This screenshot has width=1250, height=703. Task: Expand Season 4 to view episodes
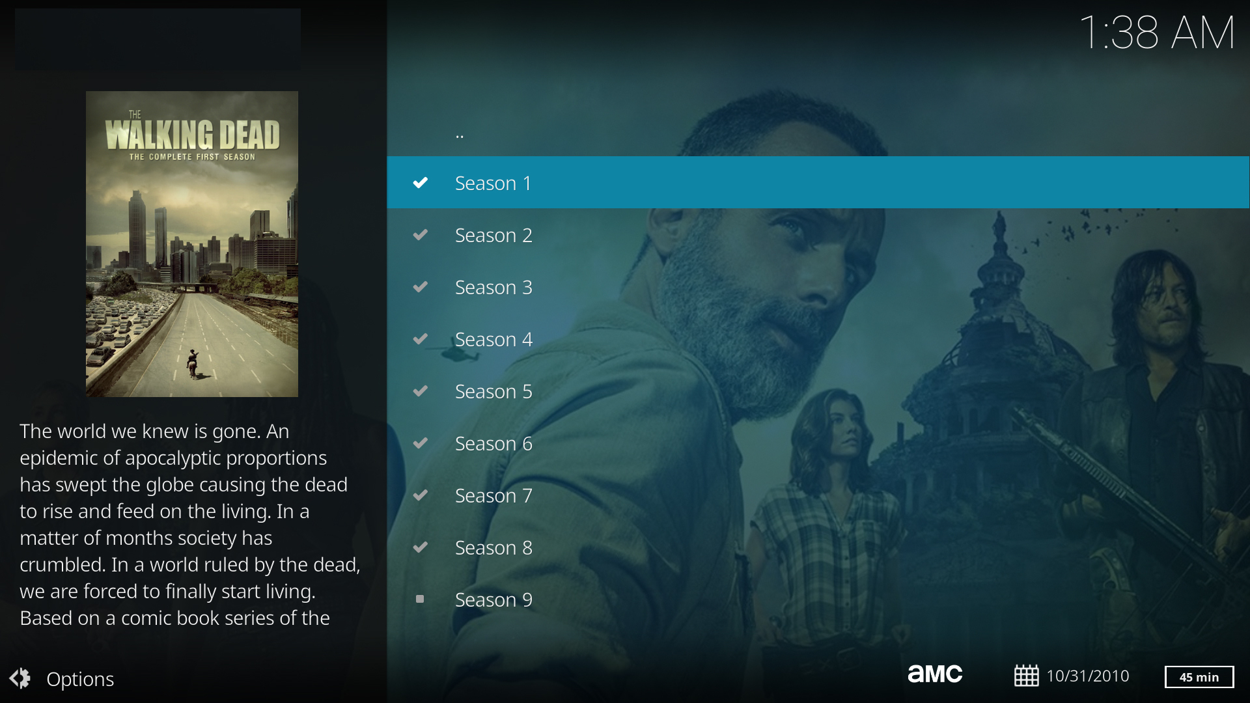(x=818, y=338)
